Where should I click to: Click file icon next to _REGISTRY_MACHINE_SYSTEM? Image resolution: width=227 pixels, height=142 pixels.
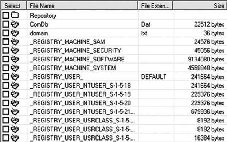pos(15,68)
